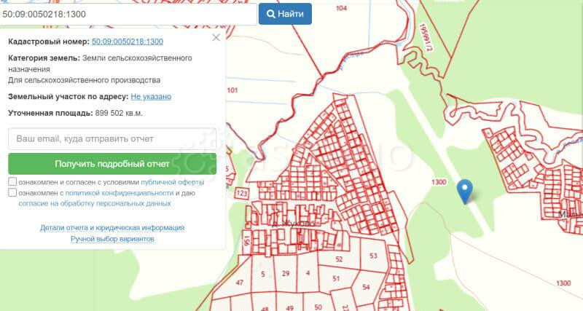Viewport: 583px width, 311px height.
Task: Click the blue map marker pin
Action: [465, 191]
